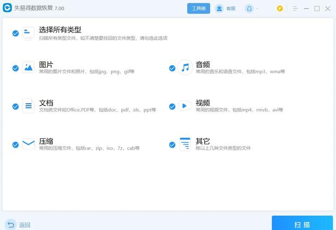Image resolution: width=336 pixels, height=230 pixels.
Task: Click the 扫描所有类型文件 description text
Action: [x=103, y=38]
